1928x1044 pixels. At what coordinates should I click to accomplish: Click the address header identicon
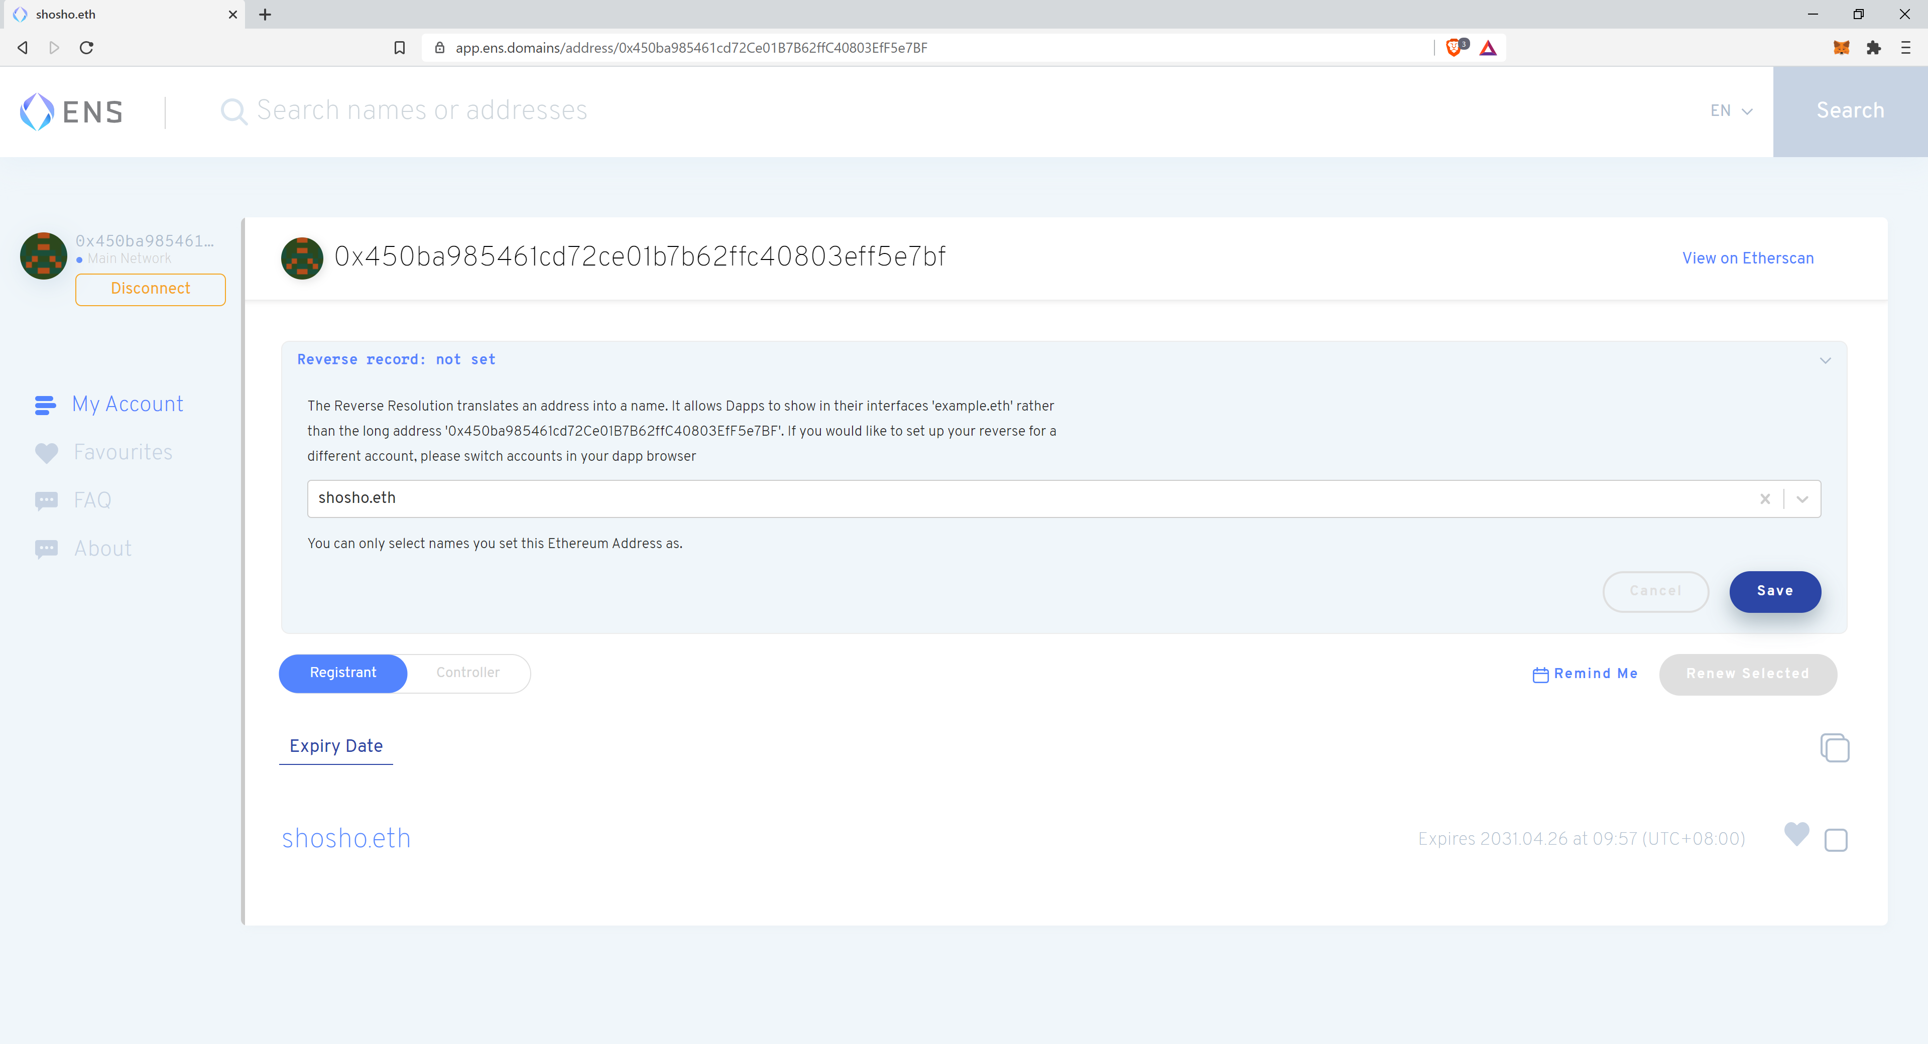(x=302, y=258)
